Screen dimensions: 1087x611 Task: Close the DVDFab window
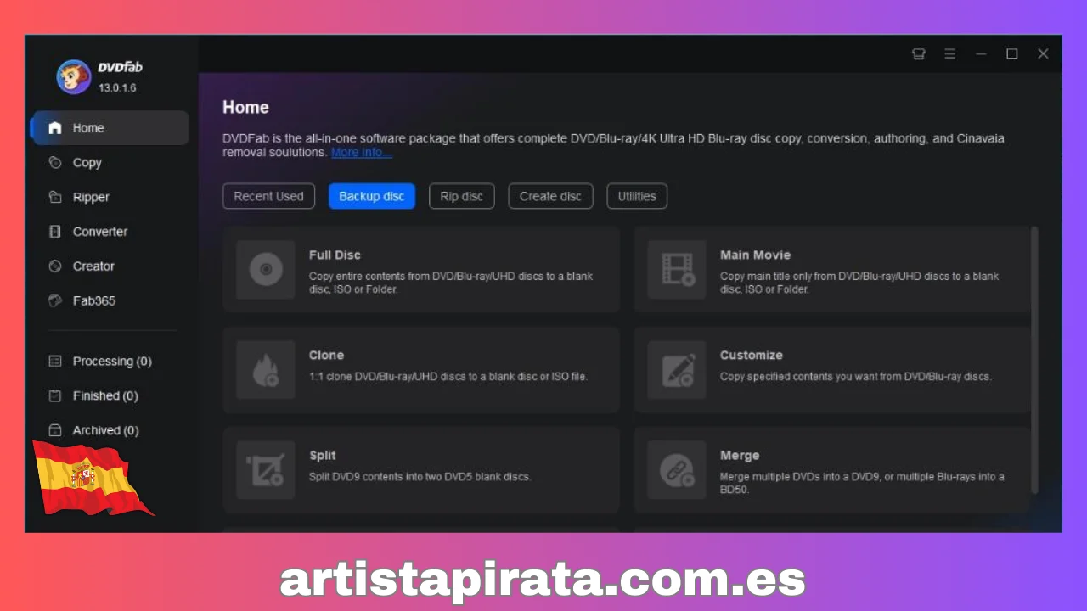pos(1043,53)
